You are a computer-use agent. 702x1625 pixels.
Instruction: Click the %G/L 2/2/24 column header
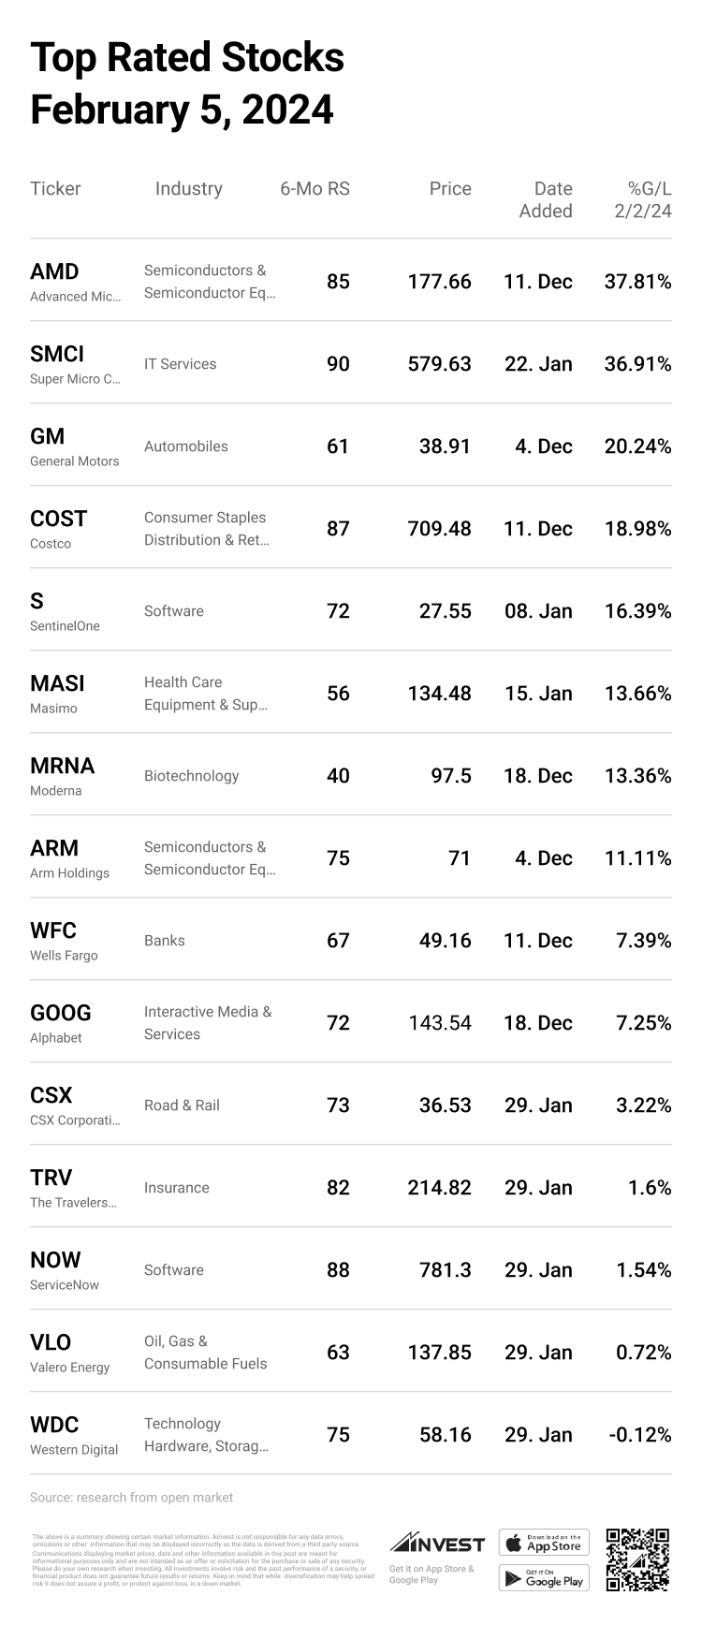[x=643, y=200]
